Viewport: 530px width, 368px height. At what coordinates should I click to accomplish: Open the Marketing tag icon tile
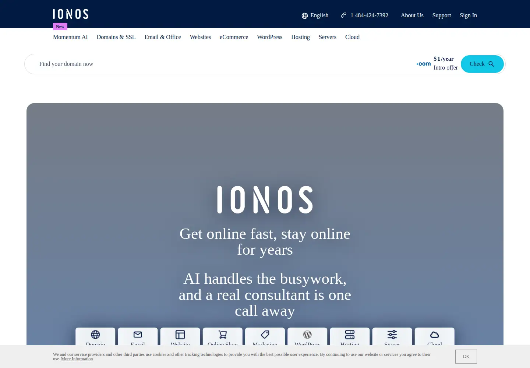pos(265,336)
